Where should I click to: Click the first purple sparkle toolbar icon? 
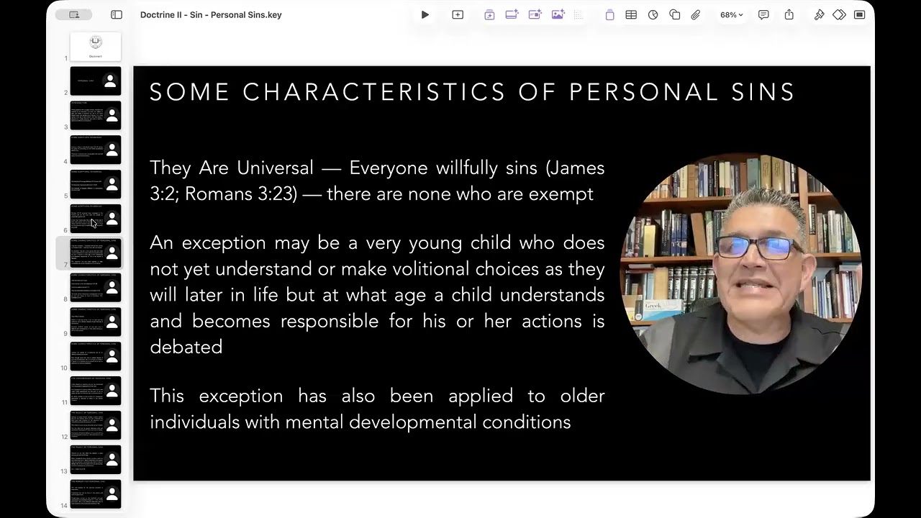click(x=489, y=14)
